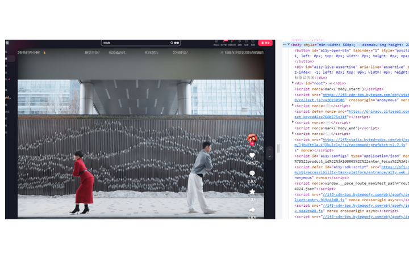
Task: Click the last header icon before login button
Action: point(253,42)
